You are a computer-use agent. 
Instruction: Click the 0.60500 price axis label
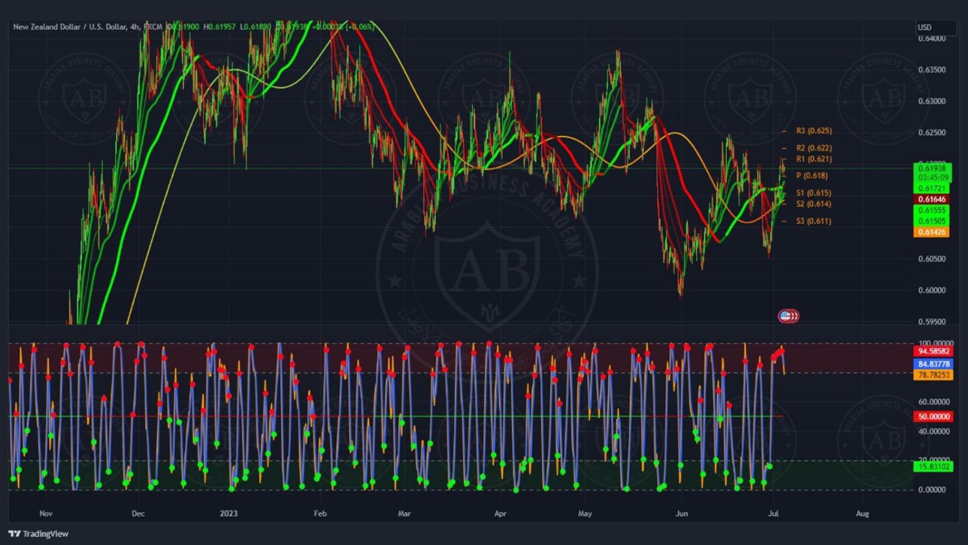coord(932,259)
